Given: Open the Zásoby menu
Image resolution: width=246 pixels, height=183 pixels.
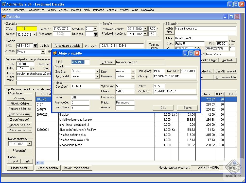Looking at the screenshot, I should (63, 10).
